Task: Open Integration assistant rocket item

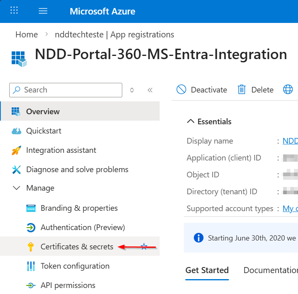Action: click(x=61, y=150)
